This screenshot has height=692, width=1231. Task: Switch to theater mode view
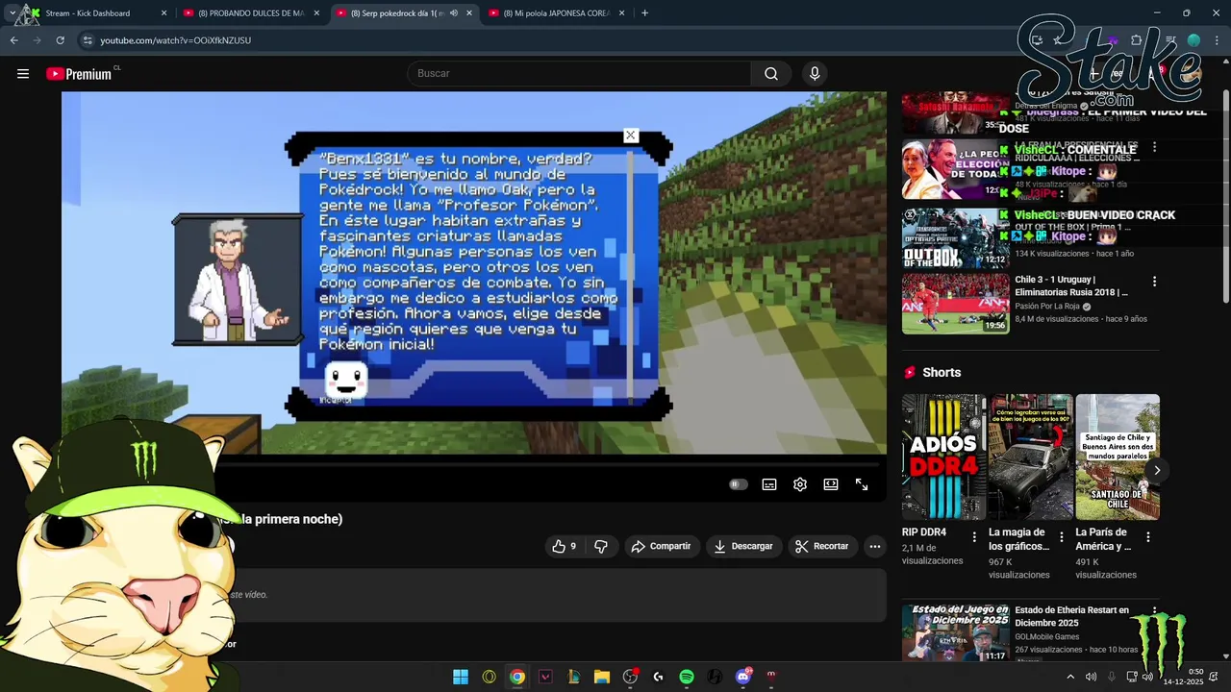[x=831, y=484]
